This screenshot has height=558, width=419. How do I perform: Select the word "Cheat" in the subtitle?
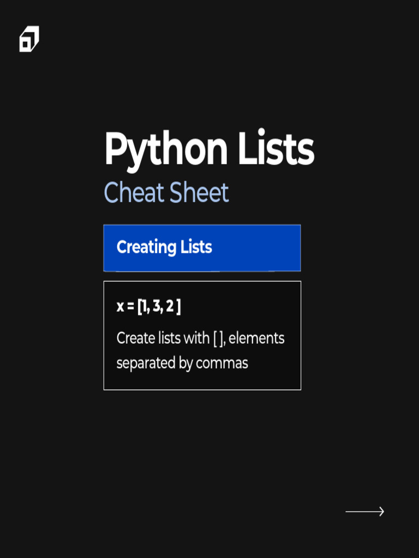click(x=134, y=193)
